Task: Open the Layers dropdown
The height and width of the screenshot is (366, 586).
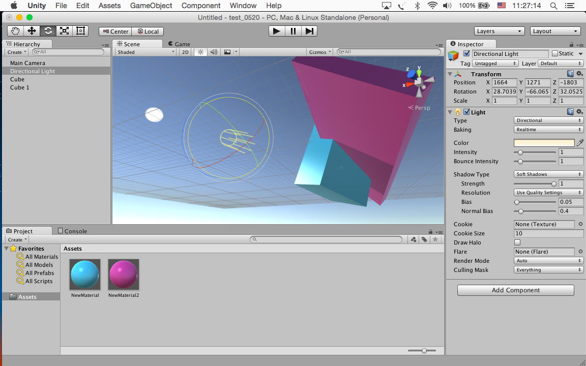Action: [499, 31]
